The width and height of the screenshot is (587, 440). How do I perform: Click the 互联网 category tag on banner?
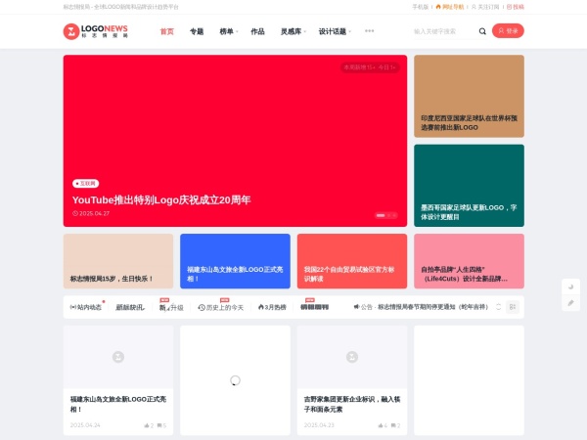click(x=86, y=184)
